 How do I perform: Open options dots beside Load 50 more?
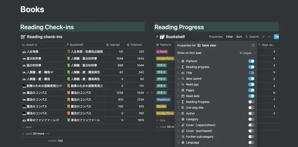click(x=48, y=134)
